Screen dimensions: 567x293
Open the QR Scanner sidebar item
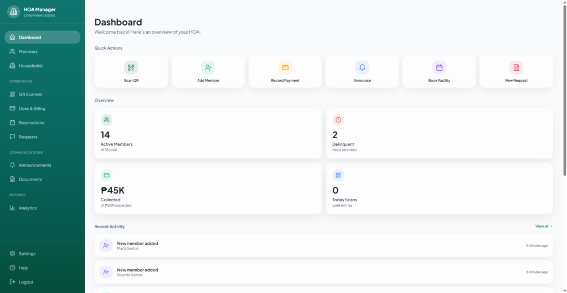30,95
